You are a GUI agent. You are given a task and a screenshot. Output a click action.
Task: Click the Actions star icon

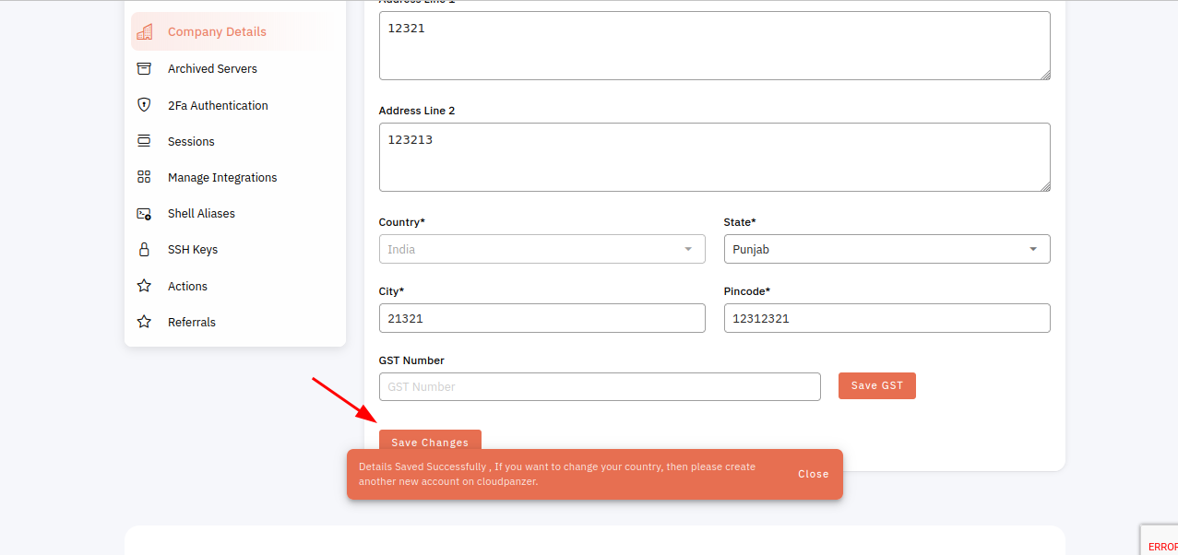[x=144, y=286]
